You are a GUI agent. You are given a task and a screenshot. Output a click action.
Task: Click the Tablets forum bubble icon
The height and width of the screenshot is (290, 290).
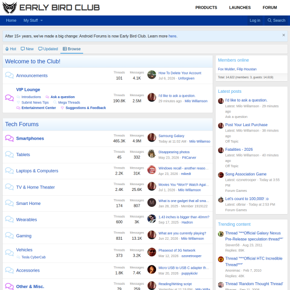[9, 155]
